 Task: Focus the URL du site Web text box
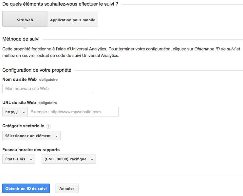(x=73, y=112)
